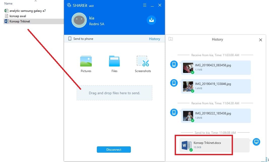Open the SHAREit hamburger menu icon
Screen dimensions: 269x162
pos(144,5)
